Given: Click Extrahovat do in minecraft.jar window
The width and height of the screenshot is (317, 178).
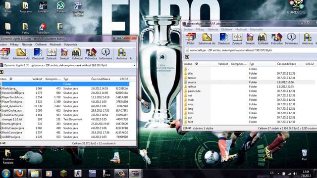Looking at the screenshot, I should click(x=207, y=39).
